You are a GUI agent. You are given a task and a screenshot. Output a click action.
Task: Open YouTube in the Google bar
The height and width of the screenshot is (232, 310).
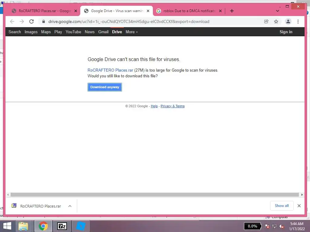click(x=73, y=32)
